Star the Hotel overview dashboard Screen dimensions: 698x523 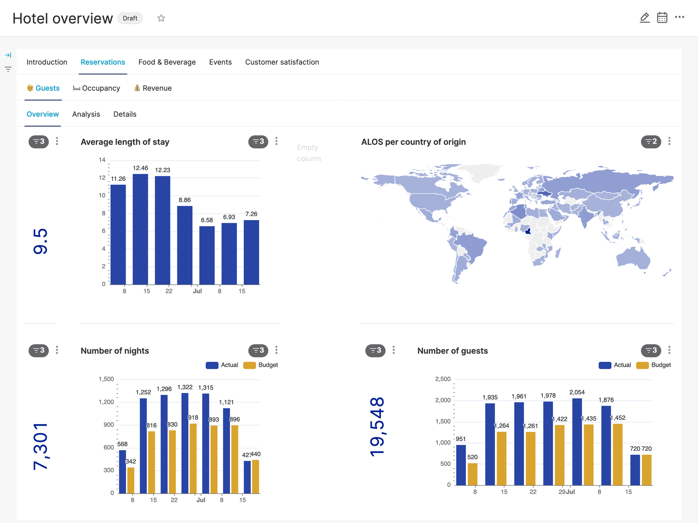click(x=161, y=18)
